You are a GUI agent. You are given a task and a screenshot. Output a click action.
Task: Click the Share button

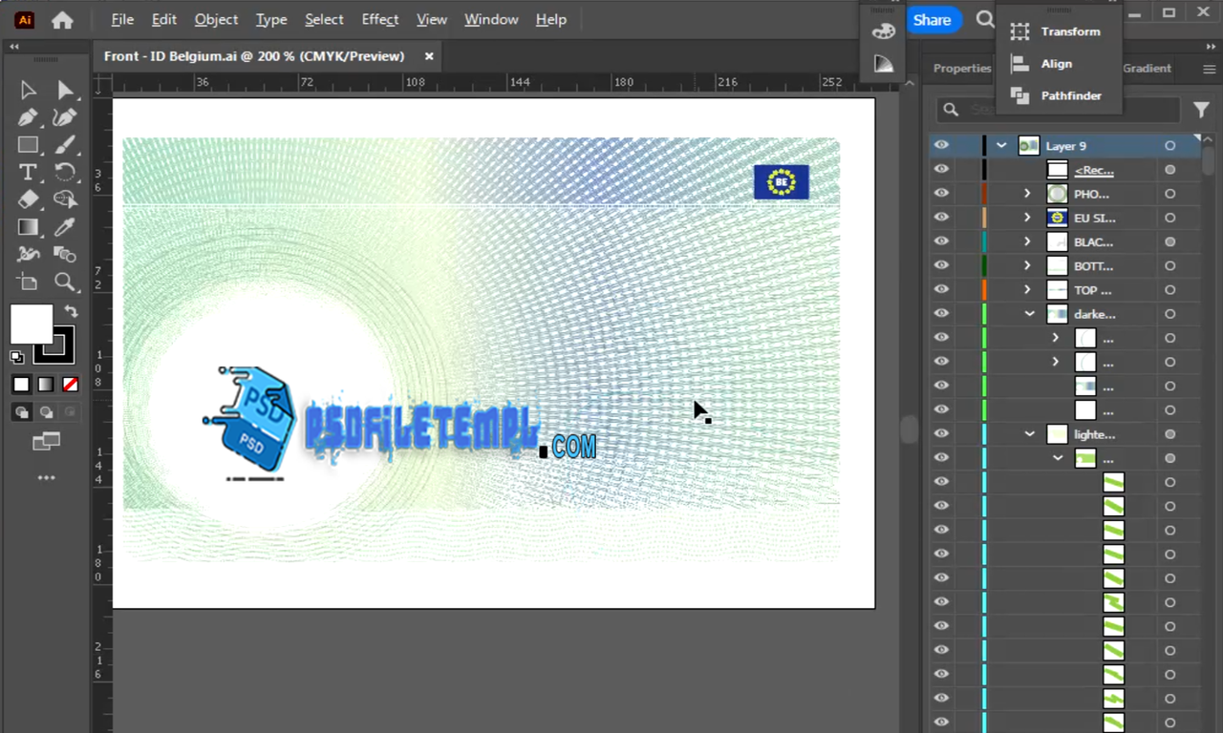click(x=932, y=19)
